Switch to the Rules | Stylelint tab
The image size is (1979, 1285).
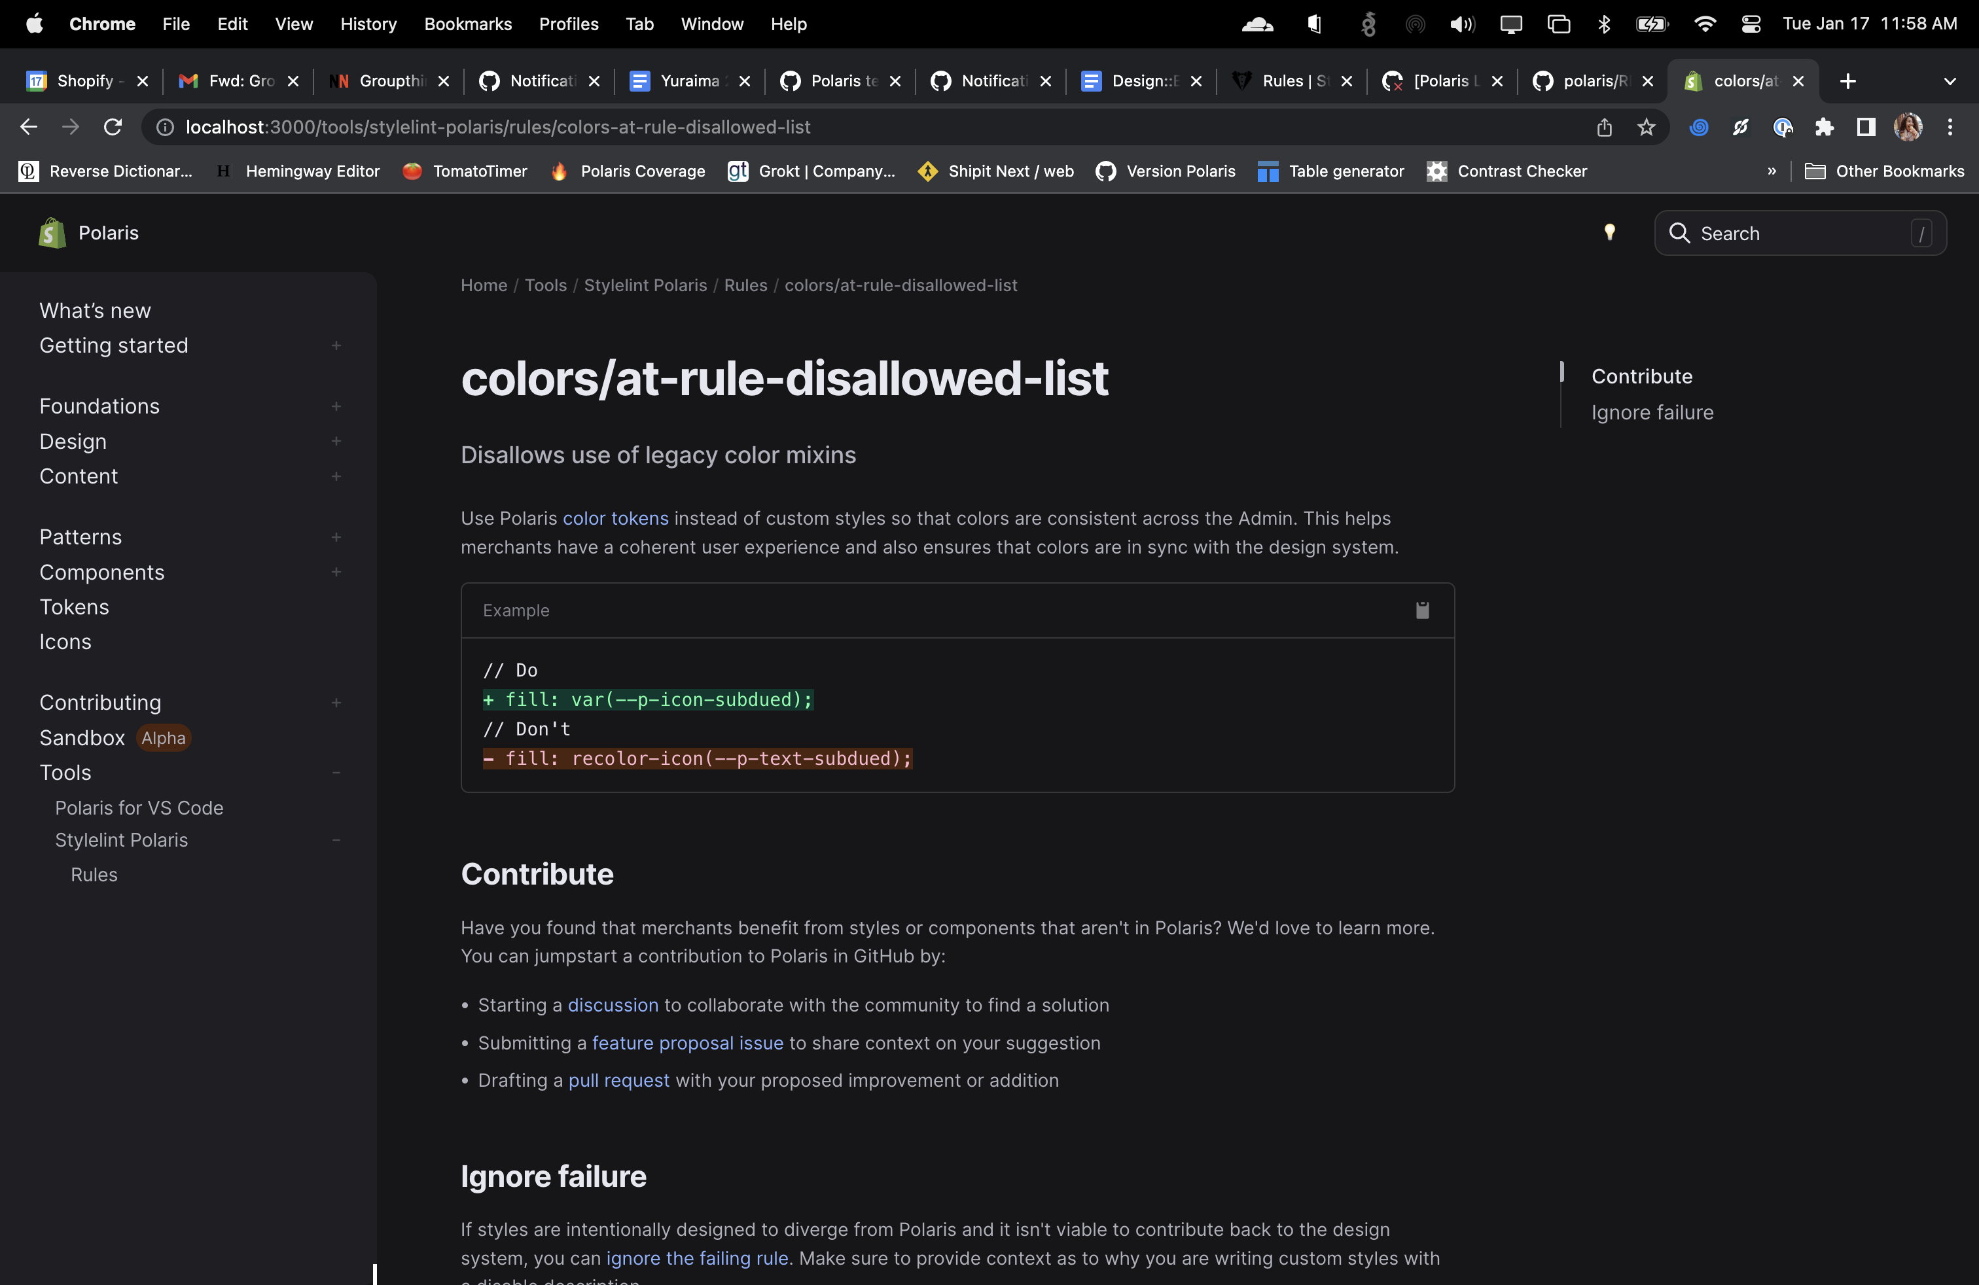[1291, 80]
